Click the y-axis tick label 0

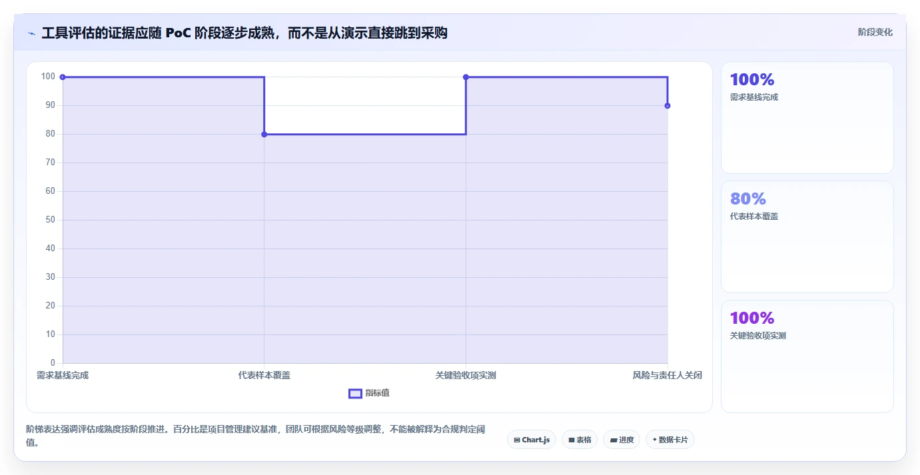pyautogui.click(x=53, y=363)
